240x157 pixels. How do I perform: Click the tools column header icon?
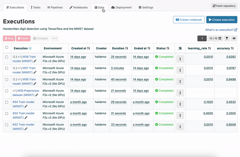click(x=180, y=48)
